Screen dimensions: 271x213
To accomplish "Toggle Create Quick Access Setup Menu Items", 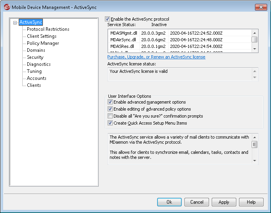I will [x=110, y=123].
